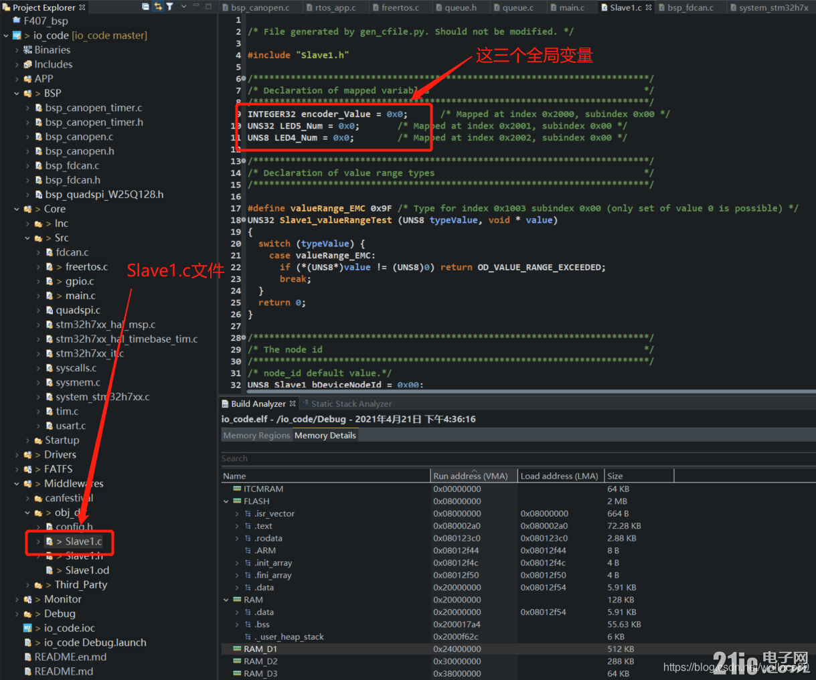Minimize the Project Explorer panel

(x=197, y=6)
